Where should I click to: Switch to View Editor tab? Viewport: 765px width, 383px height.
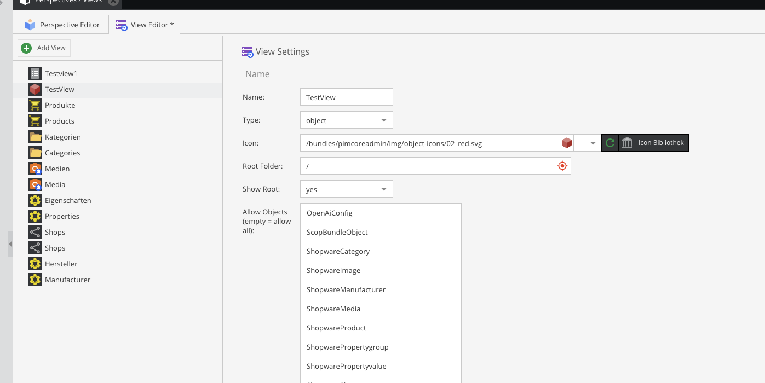coord(145,25)
